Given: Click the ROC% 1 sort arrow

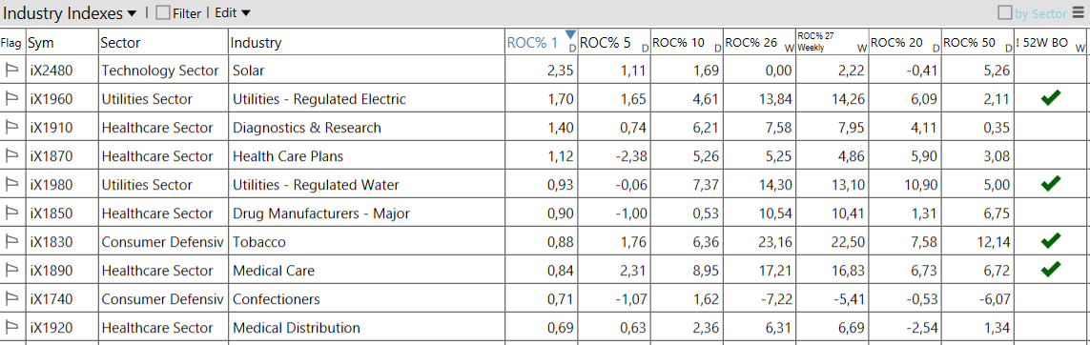Looking at the screenshot, I should click(x=570, y=34).
